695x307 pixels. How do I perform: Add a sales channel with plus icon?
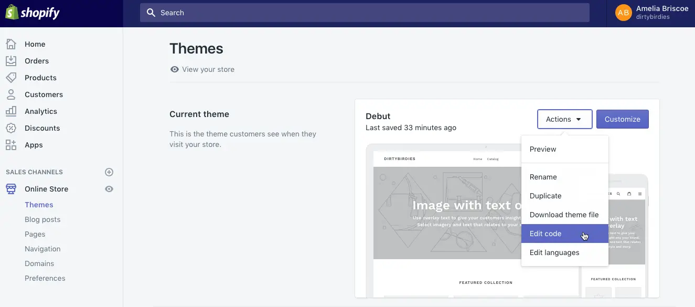pos(109,172)
